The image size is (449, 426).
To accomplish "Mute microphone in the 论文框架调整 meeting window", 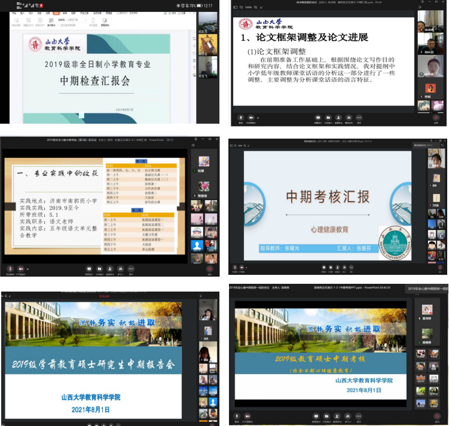I will pyautogui.click(x=240, y=118).
